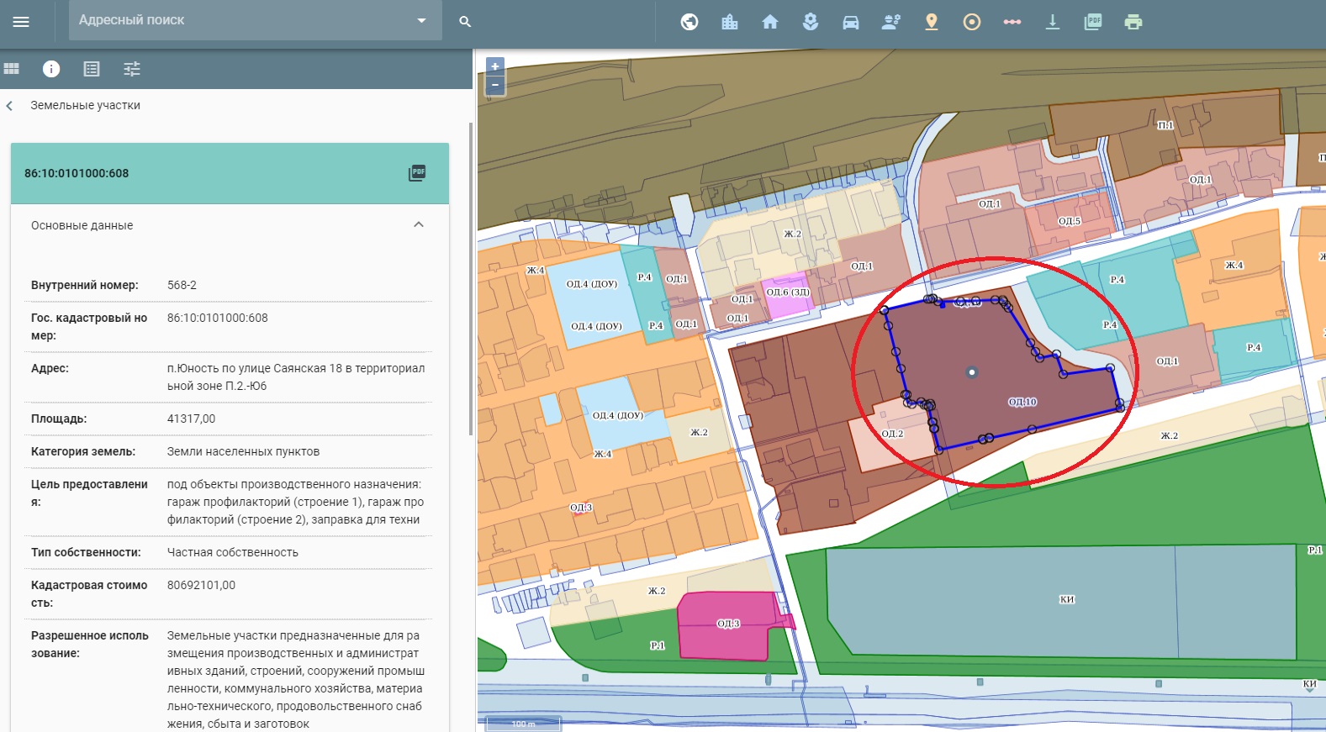Click the city buildings toolbar icon
Image resolution: width=1326 pixels, height=732 pixels.
point(730,22)
